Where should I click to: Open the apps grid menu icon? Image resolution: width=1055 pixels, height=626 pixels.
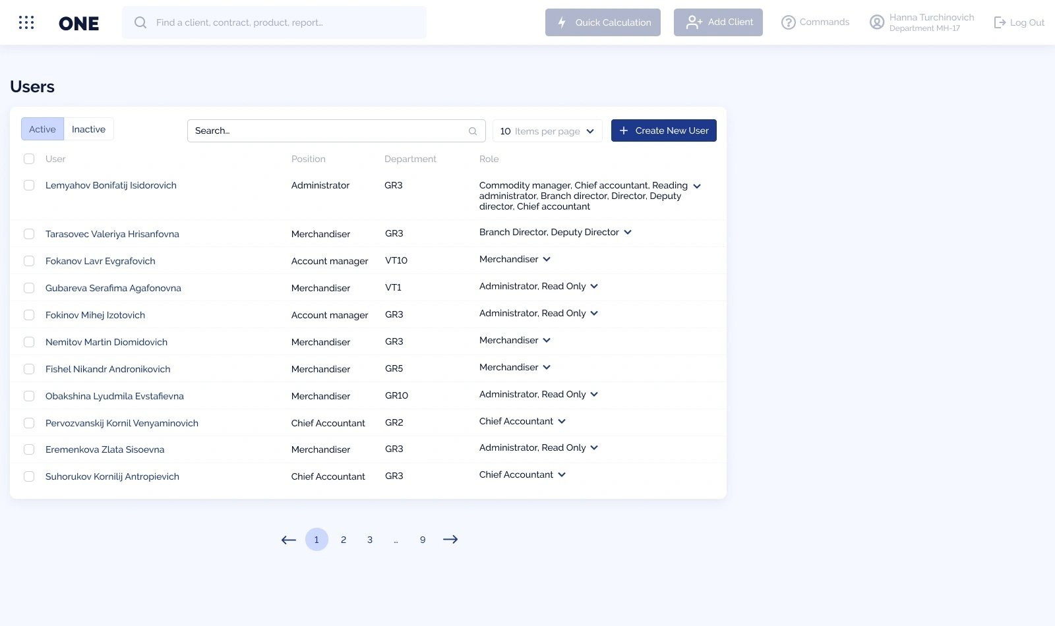tap(26, 23)
